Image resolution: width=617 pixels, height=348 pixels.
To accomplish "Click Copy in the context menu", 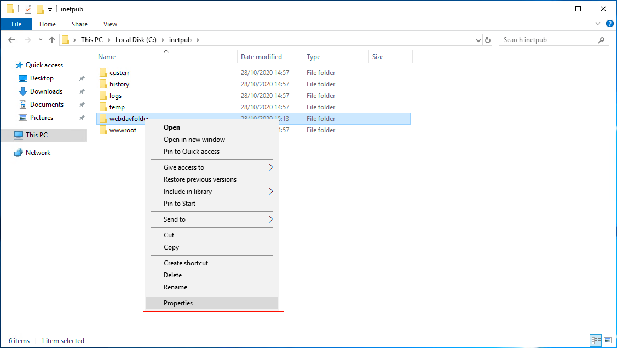I will 212,247.
